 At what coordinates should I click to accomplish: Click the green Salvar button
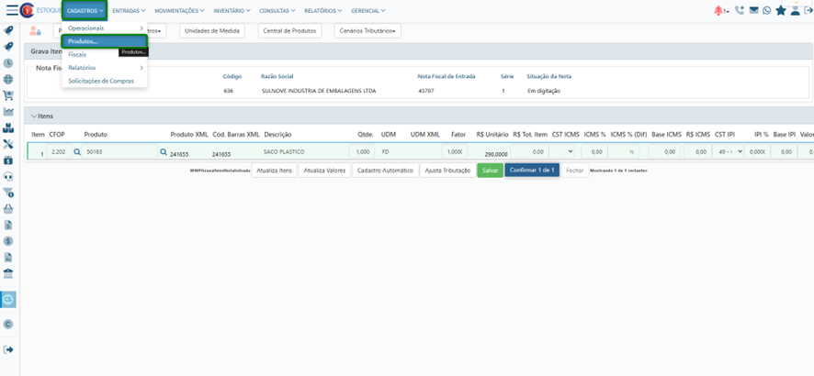(x=489, y=171)
